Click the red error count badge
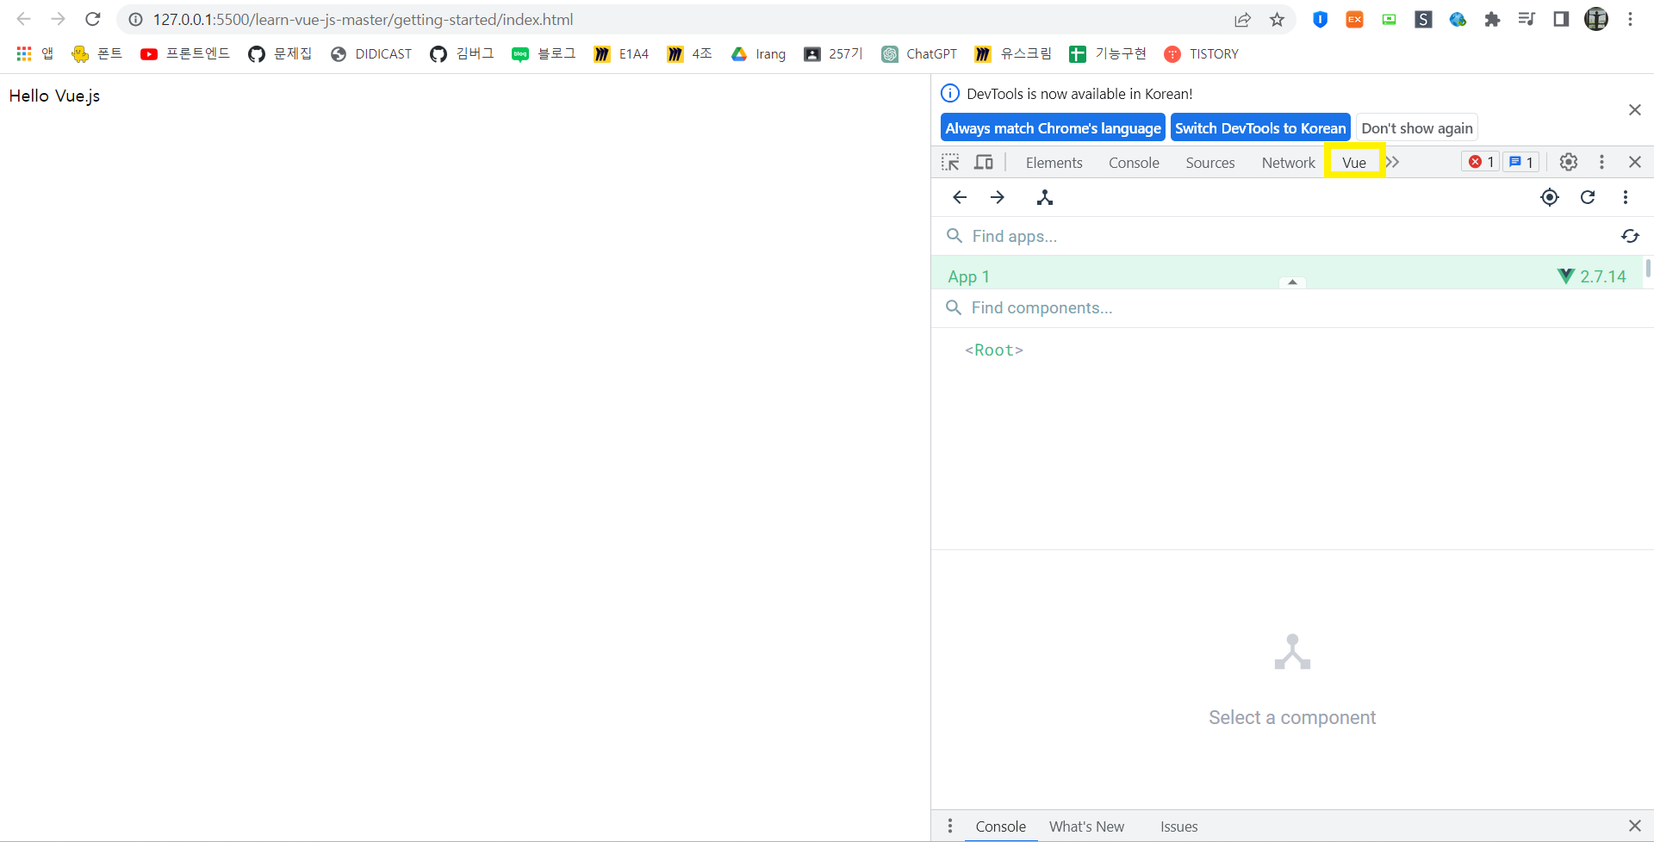The height and width of the screenshot is (842, 1654). click(1481, 162)
